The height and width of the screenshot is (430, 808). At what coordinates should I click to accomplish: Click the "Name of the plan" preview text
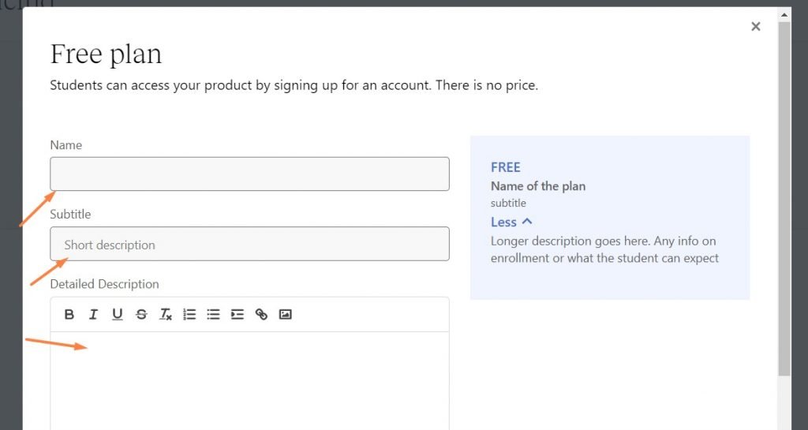pyautogui.click(x=538, y=187)
